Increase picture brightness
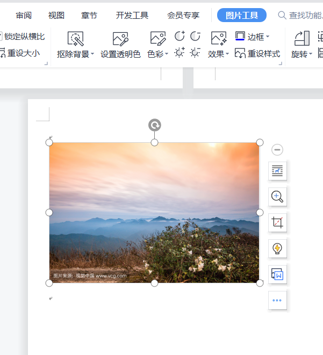The image size is (323, 355). [x=180, y=53]
